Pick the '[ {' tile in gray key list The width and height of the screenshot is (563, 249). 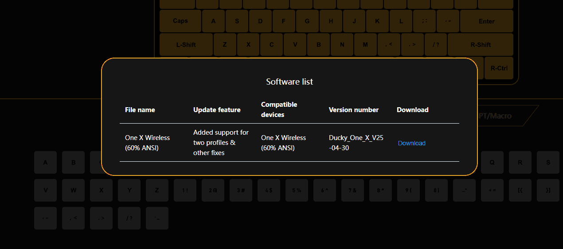pyautogui.click(x=520, y=190)
